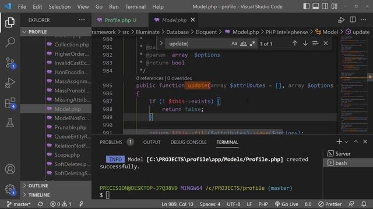Open notifications bell icon
This screenshot has height=209, width=373.
[364, 204]
